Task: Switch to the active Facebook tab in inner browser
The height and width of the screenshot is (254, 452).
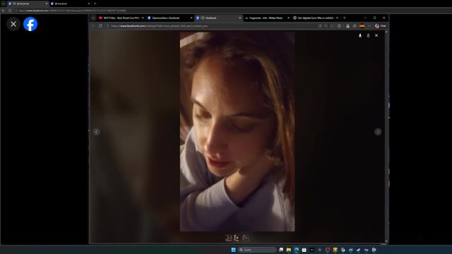Action: [x=218, y=18]
